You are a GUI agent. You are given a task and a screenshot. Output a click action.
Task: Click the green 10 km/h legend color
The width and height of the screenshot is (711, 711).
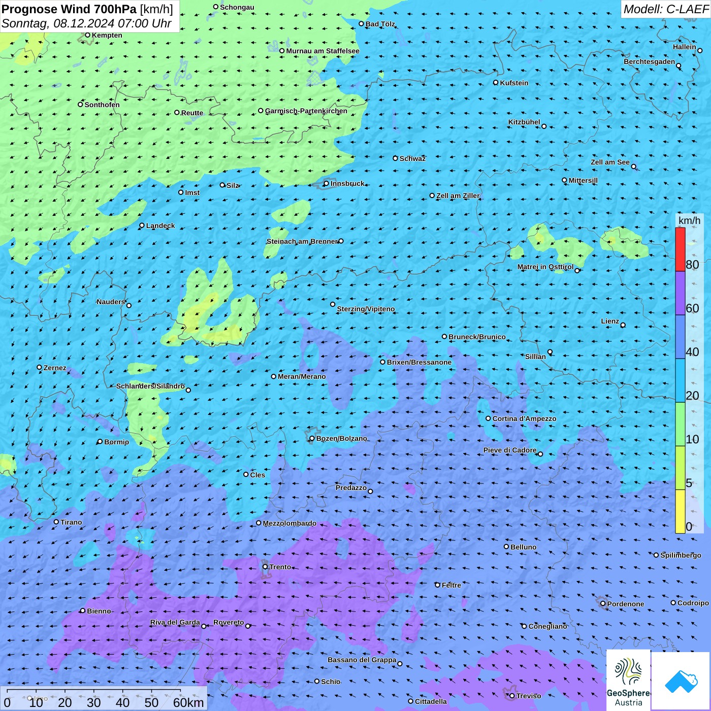pos(680,424)
